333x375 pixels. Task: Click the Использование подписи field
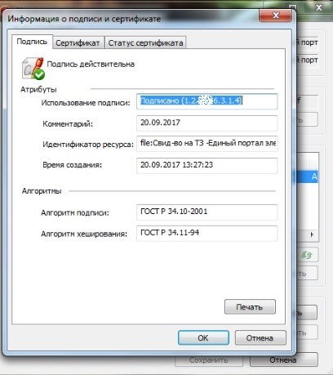207,101
